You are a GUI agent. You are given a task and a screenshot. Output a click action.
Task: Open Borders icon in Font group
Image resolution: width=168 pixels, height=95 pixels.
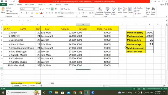click(32, 13)
